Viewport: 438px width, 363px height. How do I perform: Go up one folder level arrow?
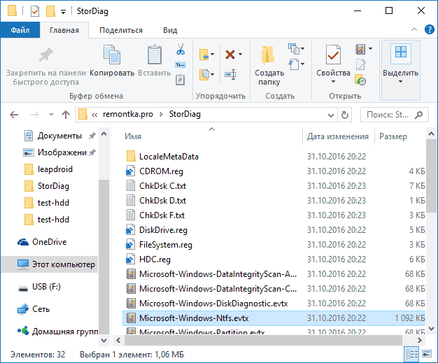coord(66,115)
